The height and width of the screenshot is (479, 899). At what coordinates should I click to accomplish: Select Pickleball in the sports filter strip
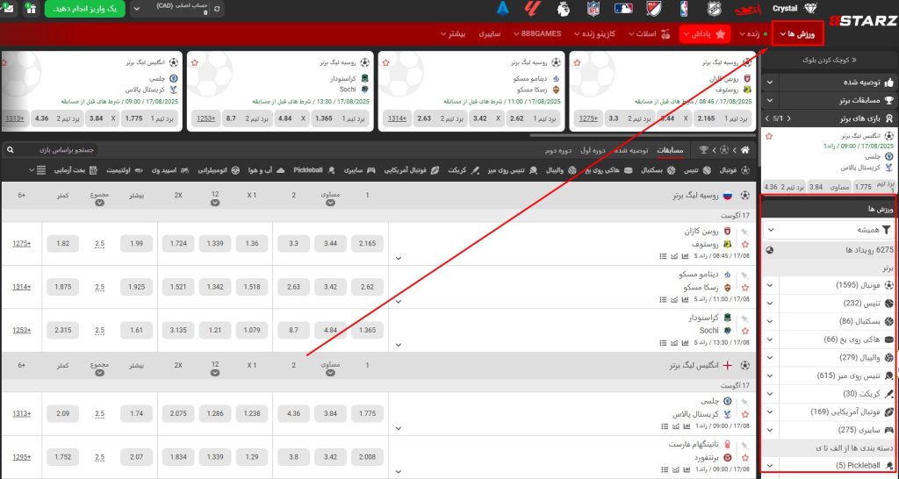[x=313, y=170]
